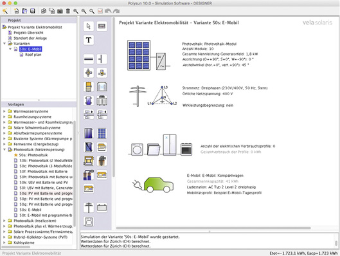Choose the text T tool
This screenshot has height=256, width=340.
click(x=89, y=40)
